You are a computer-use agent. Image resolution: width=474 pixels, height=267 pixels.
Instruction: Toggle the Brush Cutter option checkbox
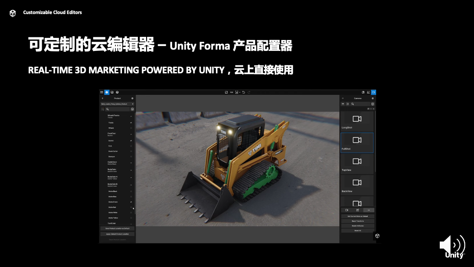(131, 151)
